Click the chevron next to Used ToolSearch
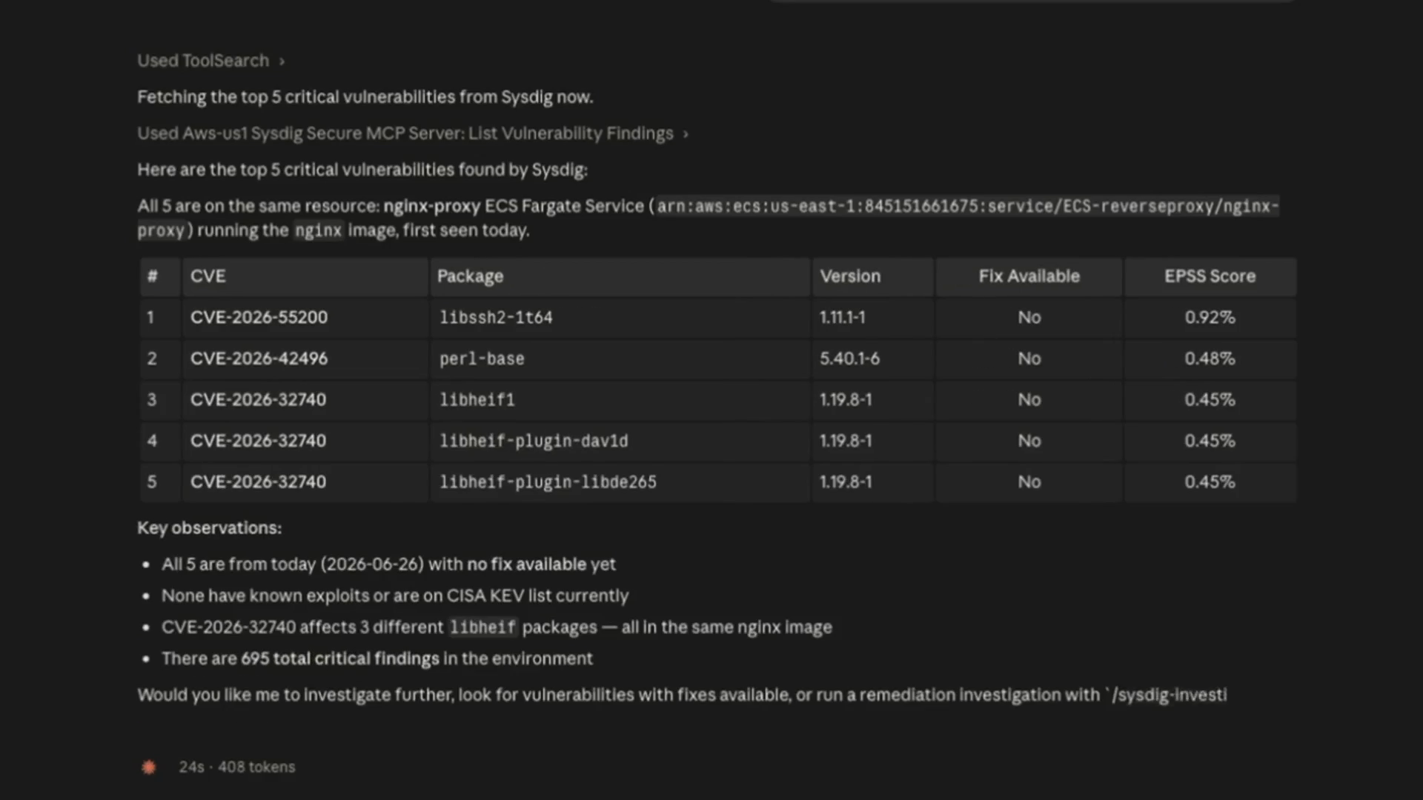 tap(282, 61)
